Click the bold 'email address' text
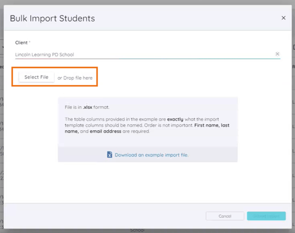Image resolution: width=295 pixels, height=233 pixels. pos(105,131)
